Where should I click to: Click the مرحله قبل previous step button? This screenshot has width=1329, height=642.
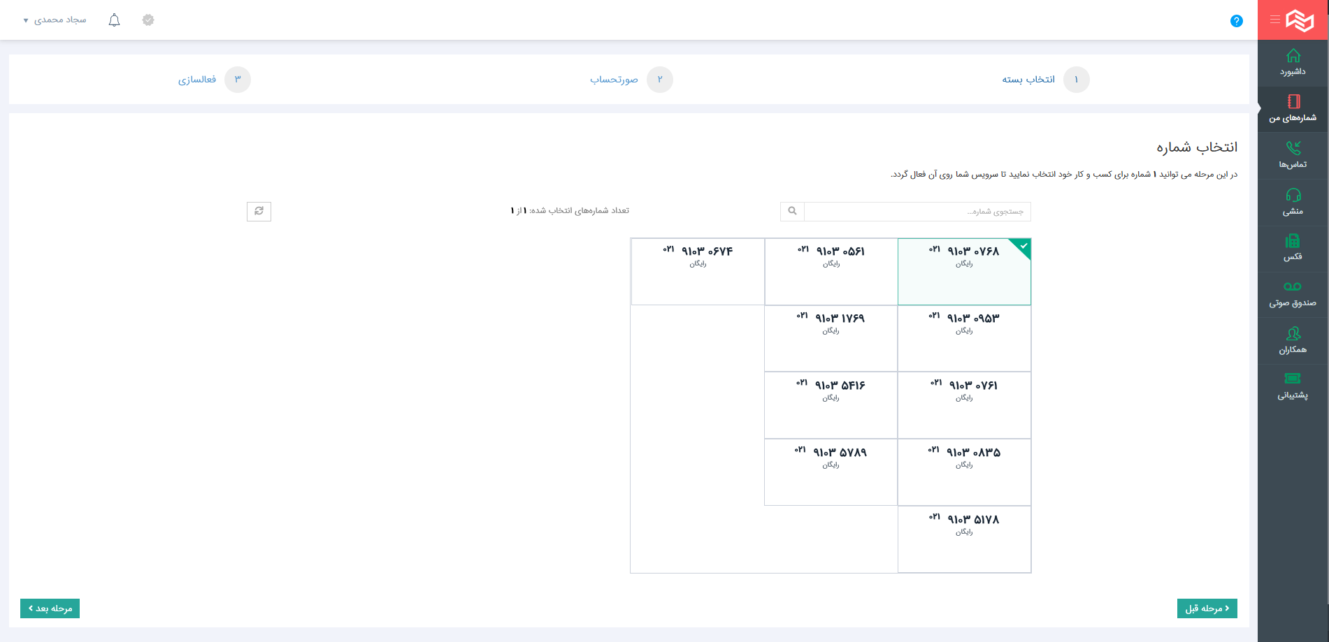click(1207, 608)
